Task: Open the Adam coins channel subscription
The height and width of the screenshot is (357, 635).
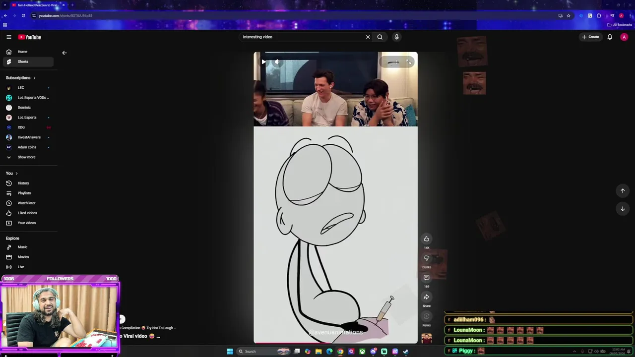Action: click(28, 147)
